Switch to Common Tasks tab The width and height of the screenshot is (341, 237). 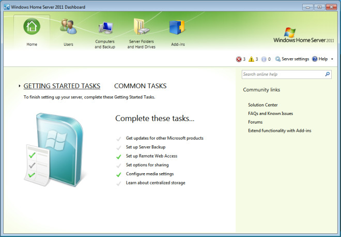click(x=140, y=86)
